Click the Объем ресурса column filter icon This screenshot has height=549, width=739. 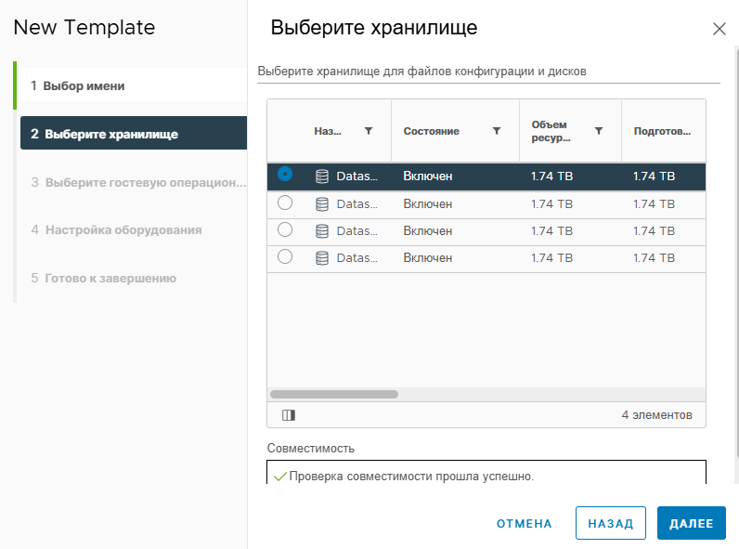pyautogui.click(x=599, y=131)
